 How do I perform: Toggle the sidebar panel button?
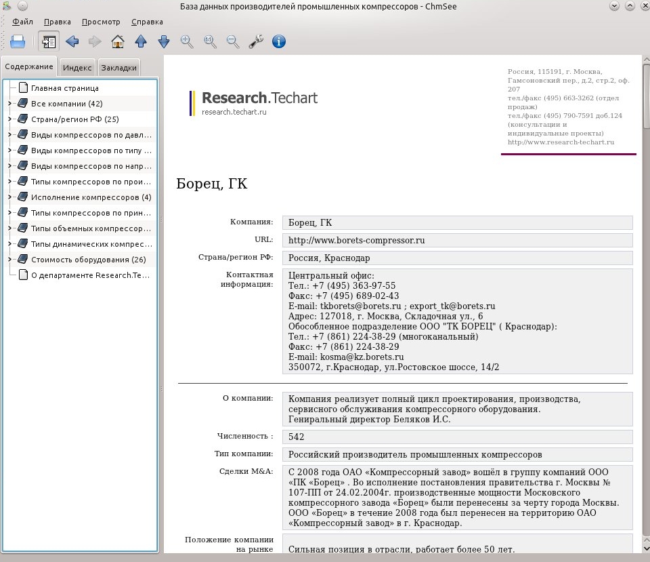click(x=49, y=41)
